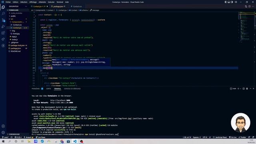Toggle the primary side bar layout icon
Viewport: 256px width, 144px height.
[x=226, y=2]
